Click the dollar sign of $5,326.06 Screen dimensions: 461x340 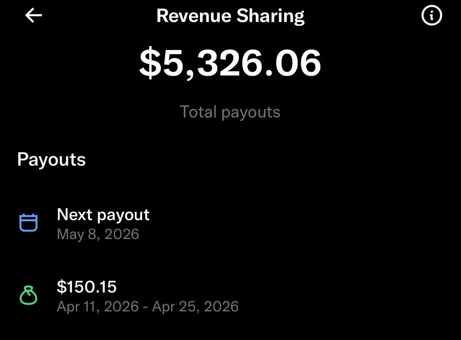pos(149,64)
